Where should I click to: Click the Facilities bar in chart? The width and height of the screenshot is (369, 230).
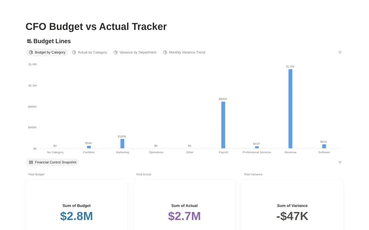pos(89,147)
